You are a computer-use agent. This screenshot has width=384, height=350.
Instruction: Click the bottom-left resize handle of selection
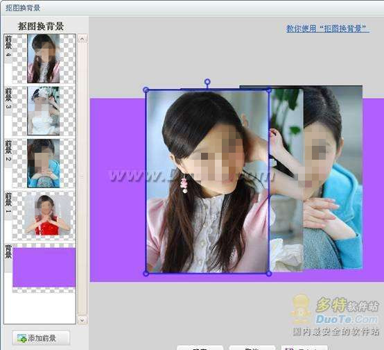point(146,274)
